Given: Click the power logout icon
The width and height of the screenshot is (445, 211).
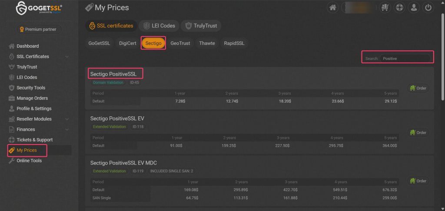Looking at the screenshot, I should [428, 8].
